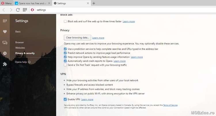Open Opera help link

pos(21,62)
